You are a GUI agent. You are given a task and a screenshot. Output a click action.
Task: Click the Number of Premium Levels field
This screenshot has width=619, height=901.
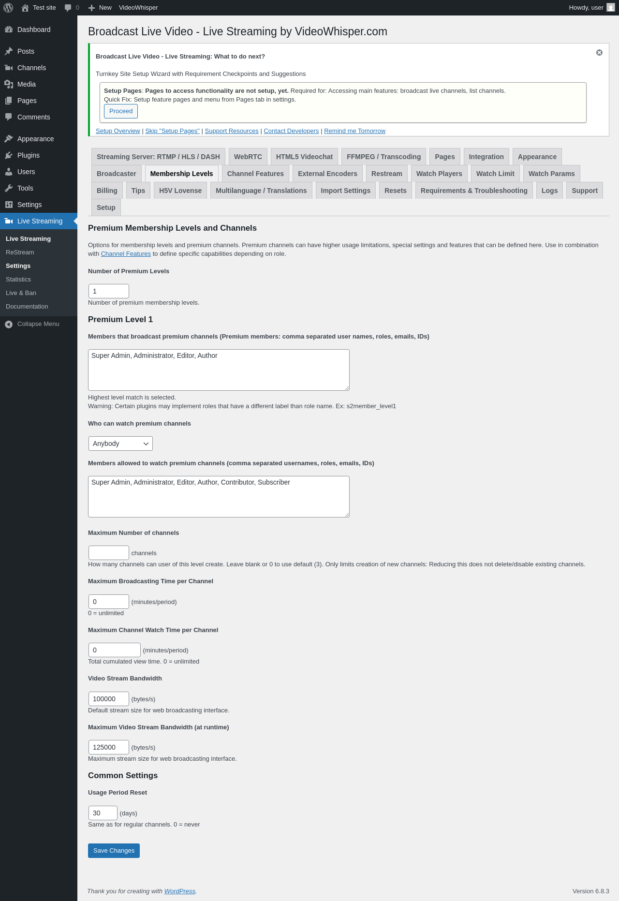point(109,291)
